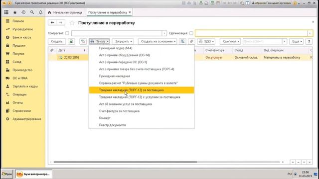The width and height of the screenshot is (319, 179).
Task: Expand the search field history dropdown
Action: point(285,41)
